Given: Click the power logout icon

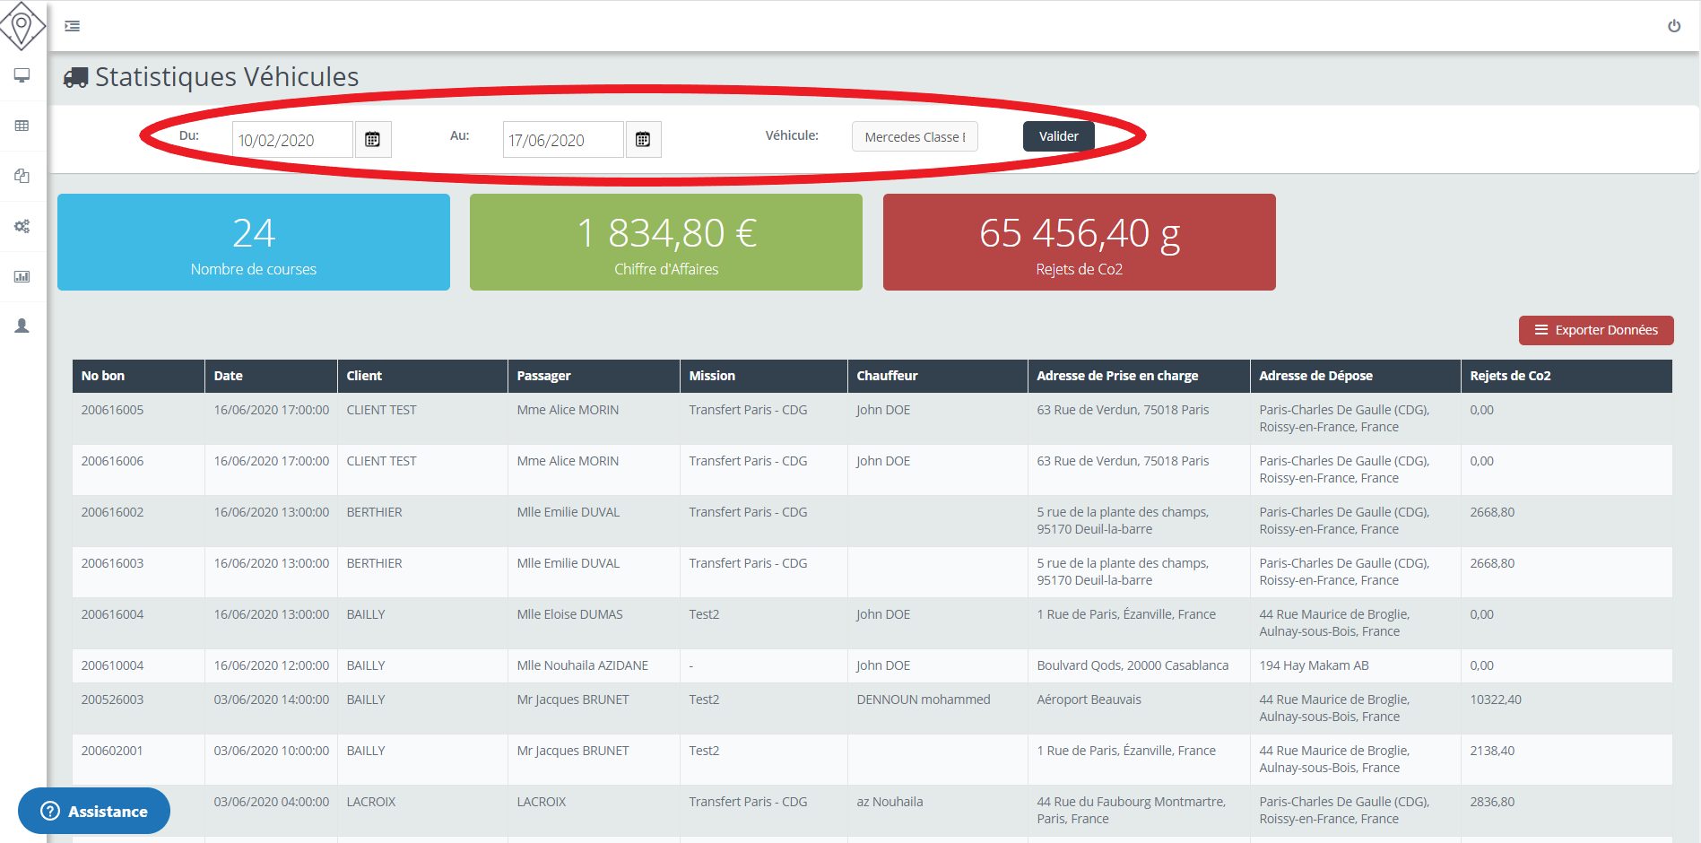Looking at the screenshot, I should (1673, 26).
